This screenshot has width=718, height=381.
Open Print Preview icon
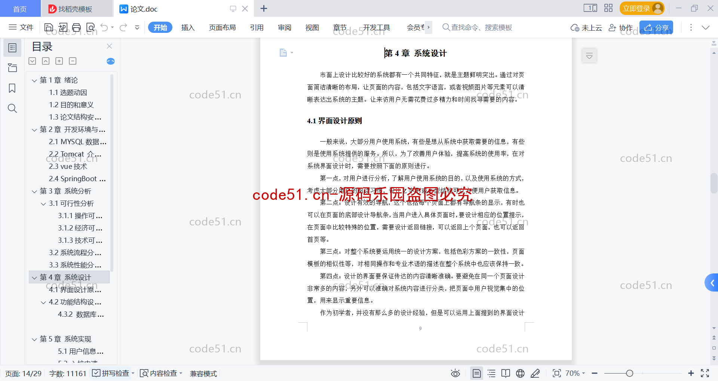coord(90,27)
